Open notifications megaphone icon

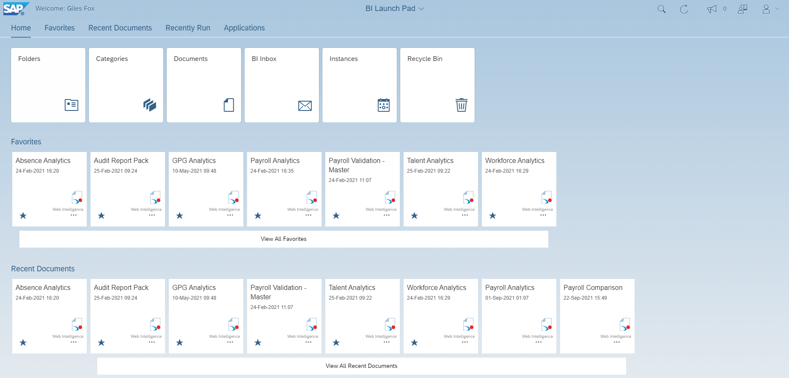[712, 9]
